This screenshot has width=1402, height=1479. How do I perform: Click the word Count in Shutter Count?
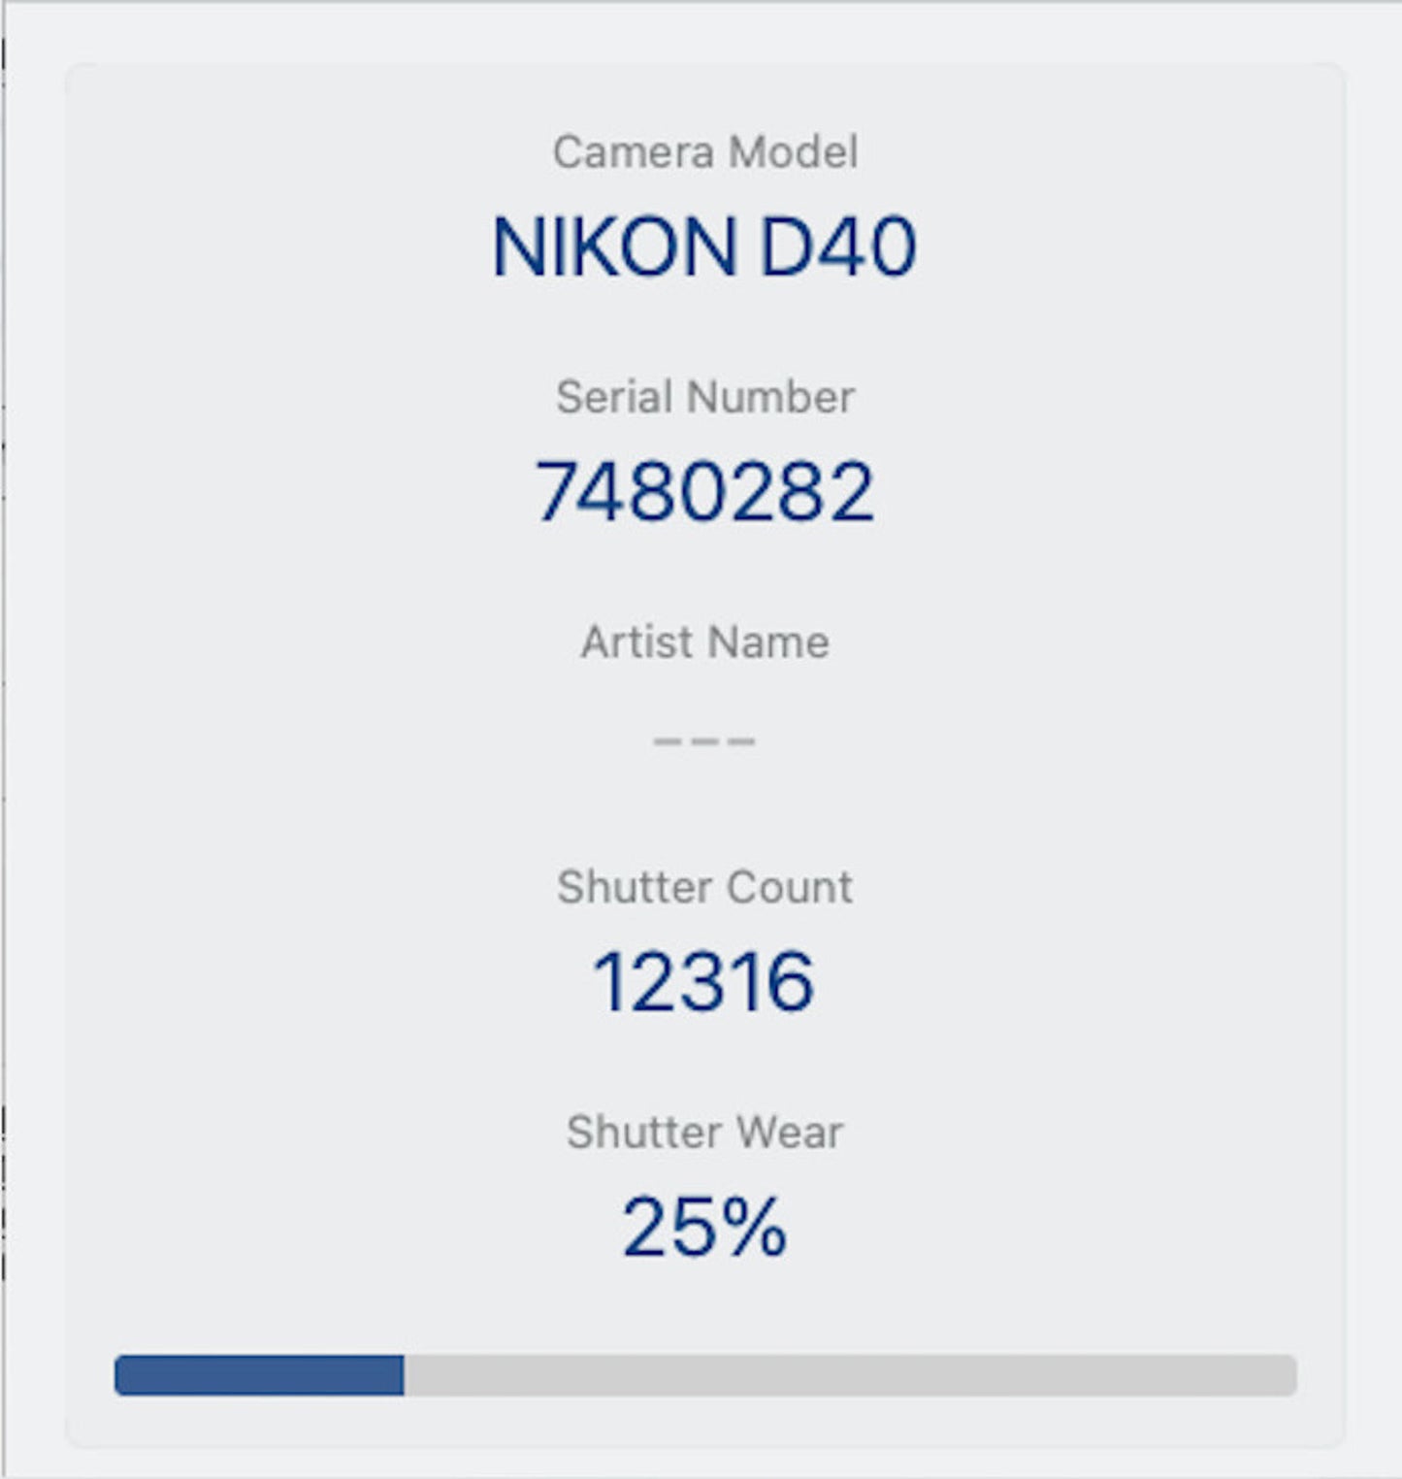(789, 887)
